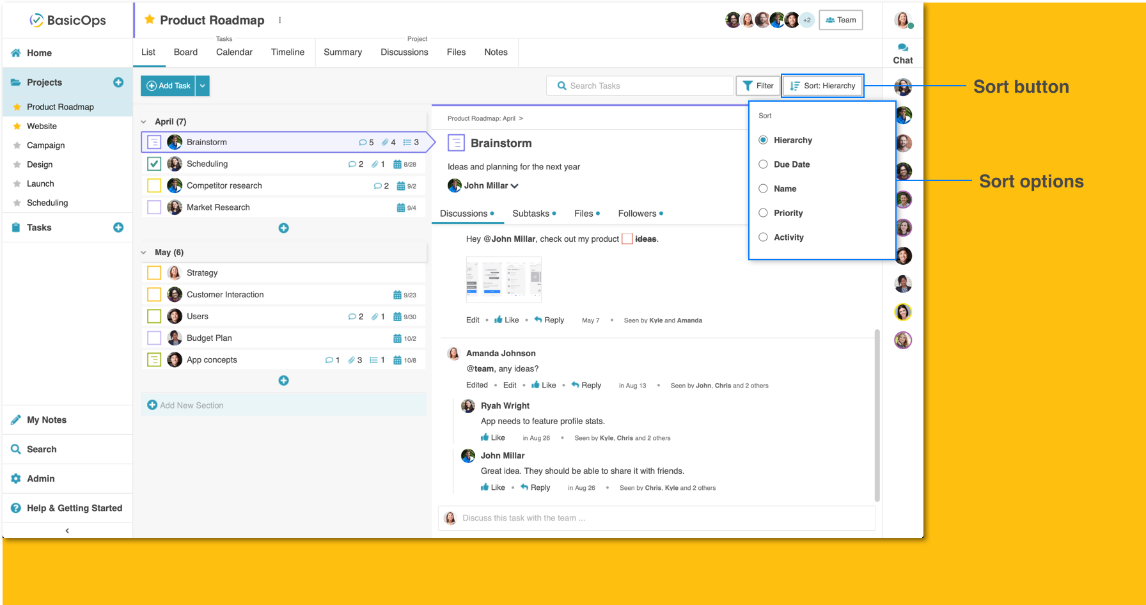Toggle the star next to Design project
Image resolution: width=1146 pixels, height=605 pixels.
click(x=17, y=164)
